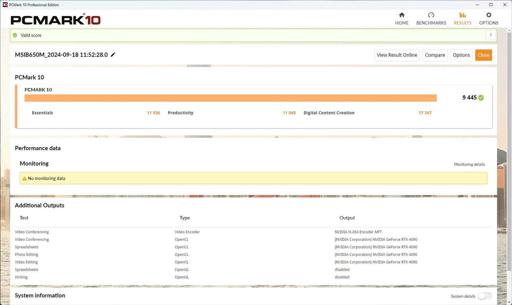Click the Writing row
This screenshot has width=512, height=305.
tap(253, 277)
